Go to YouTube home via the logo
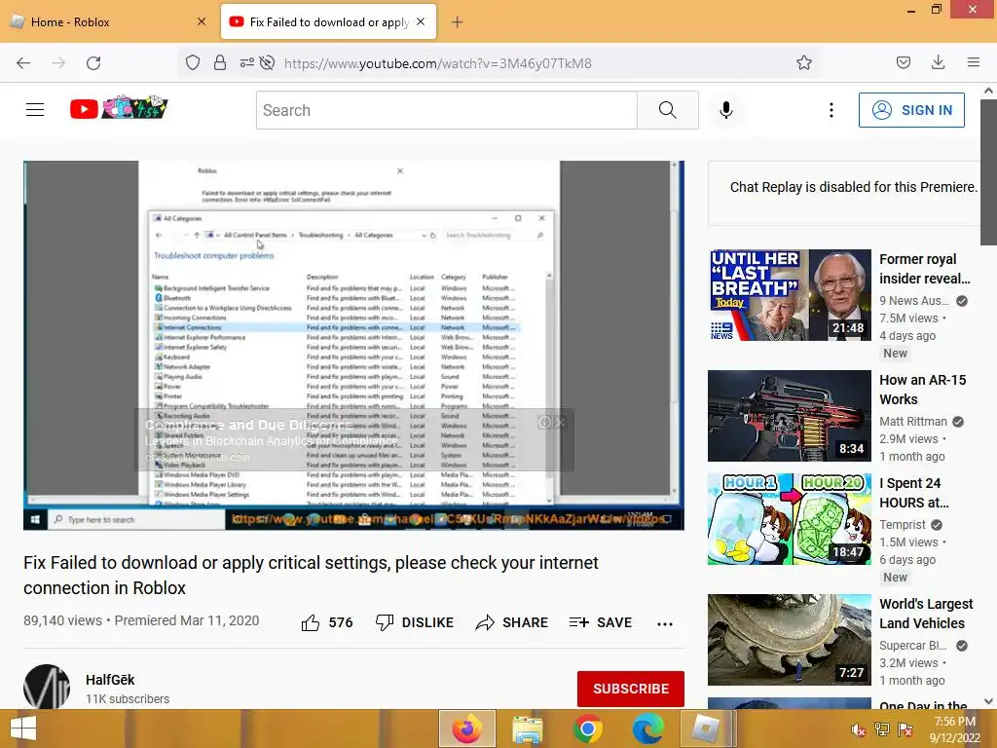The height and width of the screenshot is (748, 997). point(118,108)
